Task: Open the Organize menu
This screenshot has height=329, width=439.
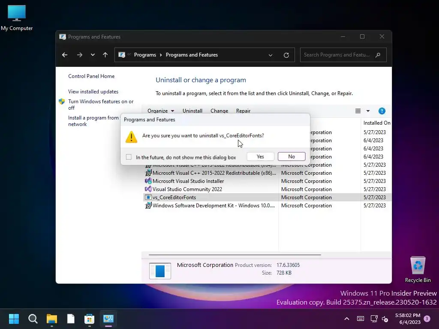Action: click(x=161, y=111)
